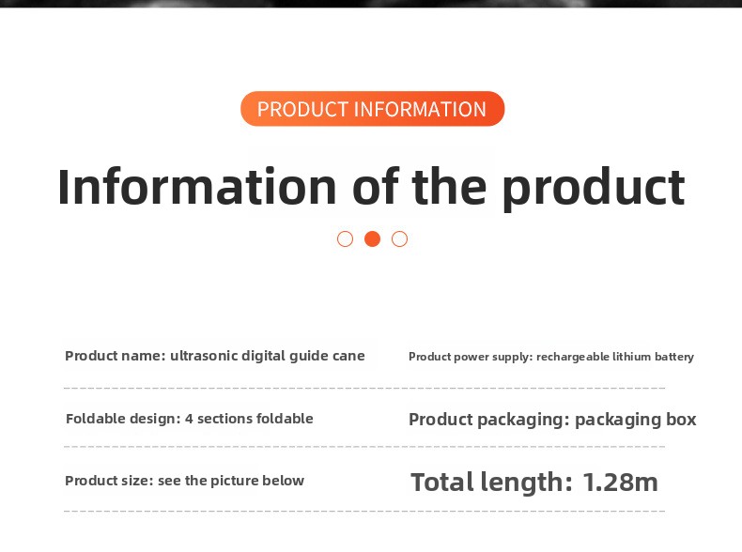The image size is (742, 552).
Task: Select the third hollow carousel dot
Action: point(399,238)
